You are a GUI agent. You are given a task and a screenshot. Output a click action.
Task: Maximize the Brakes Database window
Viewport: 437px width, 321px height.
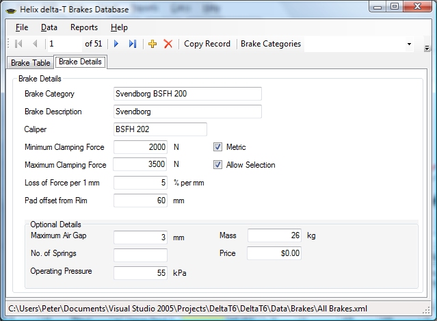point(395,6)
